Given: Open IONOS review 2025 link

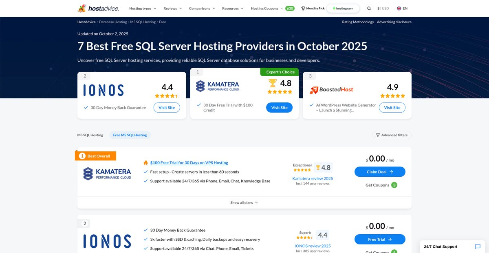Looking at the screenshot, I should (x=313, y=246).
